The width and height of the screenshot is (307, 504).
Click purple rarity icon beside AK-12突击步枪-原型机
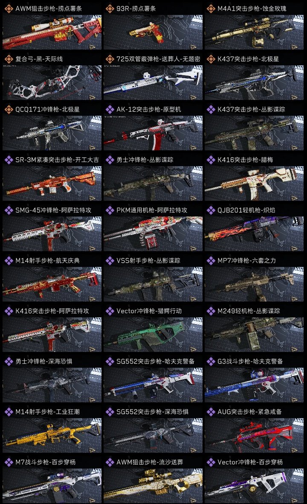pyautogui.click(x=110, y=109)
